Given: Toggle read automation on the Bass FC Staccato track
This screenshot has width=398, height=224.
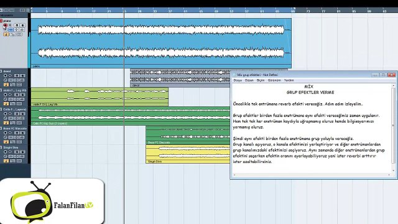Looking at the screenshot, I should pyautogui.click(x=17, y=133).
